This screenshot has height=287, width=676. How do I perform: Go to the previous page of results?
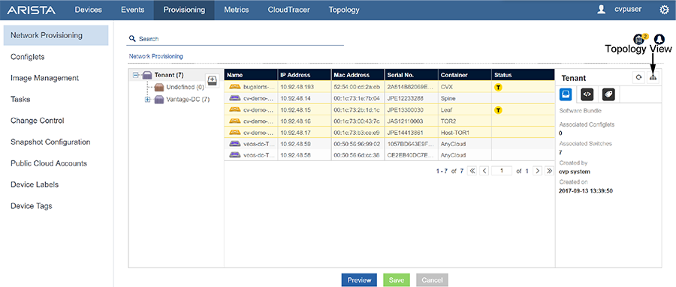[484, 171]
